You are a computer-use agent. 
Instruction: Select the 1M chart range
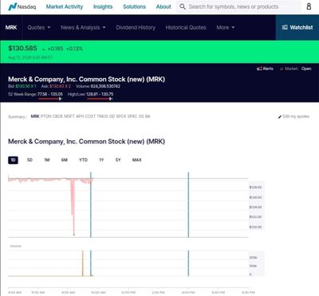pos(47,160)
